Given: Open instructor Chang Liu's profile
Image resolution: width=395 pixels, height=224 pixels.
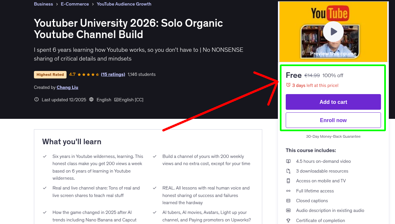Looking at the screenshot, I should pos(67,87).
